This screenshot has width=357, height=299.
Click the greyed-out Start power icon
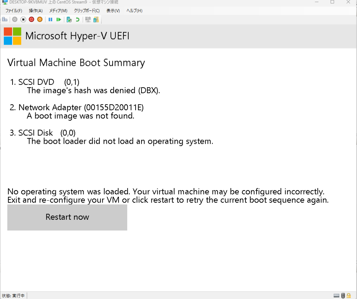click(x=15, y=20)
